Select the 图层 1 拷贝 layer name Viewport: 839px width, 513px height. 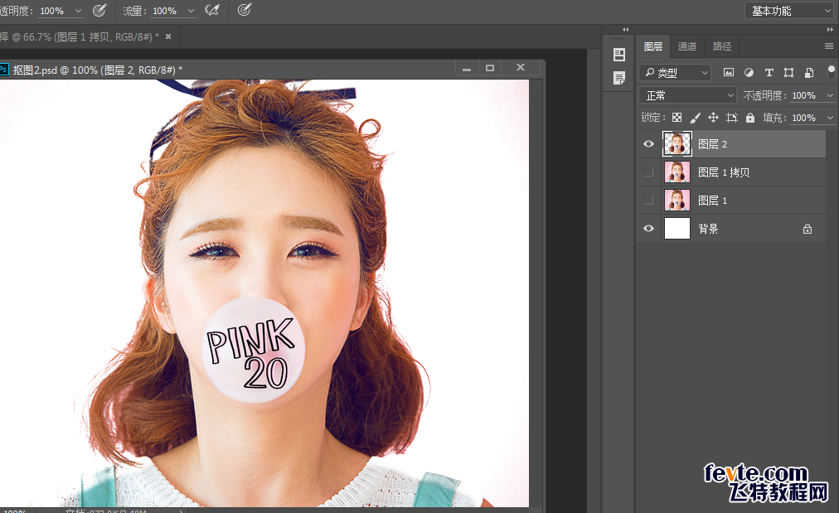click(x=724, y=172)
